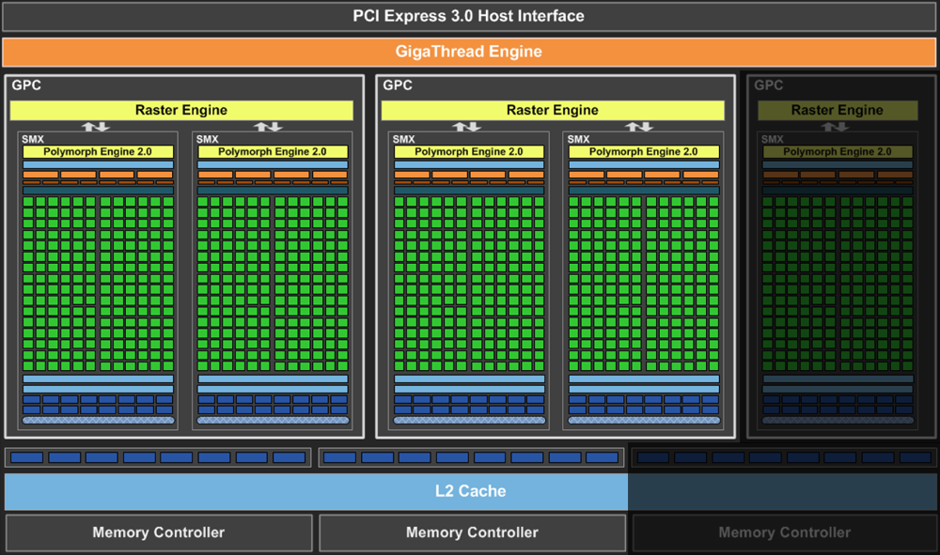This screenshot has width=940, height=555.
Task: Click the GPC label of the middle cluster
Action: click(398, 85)
